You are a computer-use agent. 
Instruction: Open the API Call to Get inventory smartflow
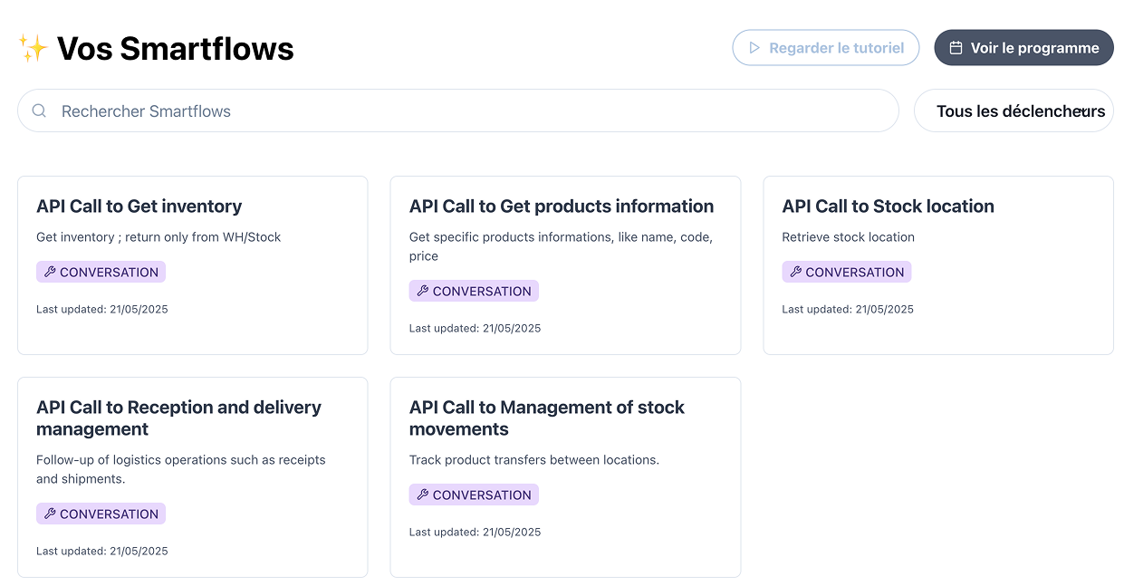pos(192,264)
